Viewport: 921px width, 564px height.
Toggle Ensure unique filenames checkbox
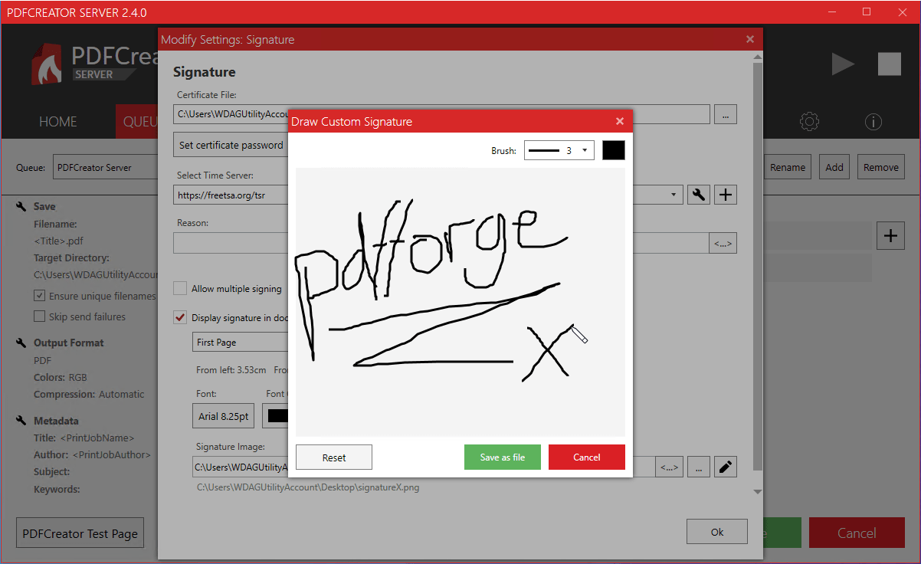tap(40, 296)
